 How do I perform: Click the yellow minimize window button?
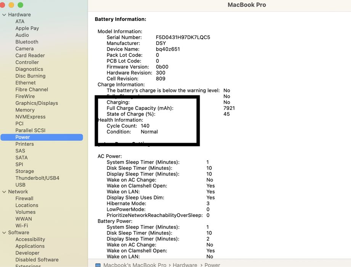tap(11, 5)
